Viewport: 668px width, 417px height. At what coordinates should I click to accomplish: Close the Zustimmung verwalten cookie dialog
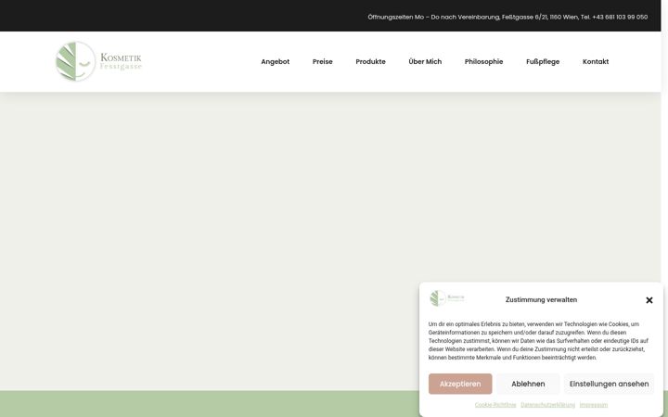tap(649, 300)
